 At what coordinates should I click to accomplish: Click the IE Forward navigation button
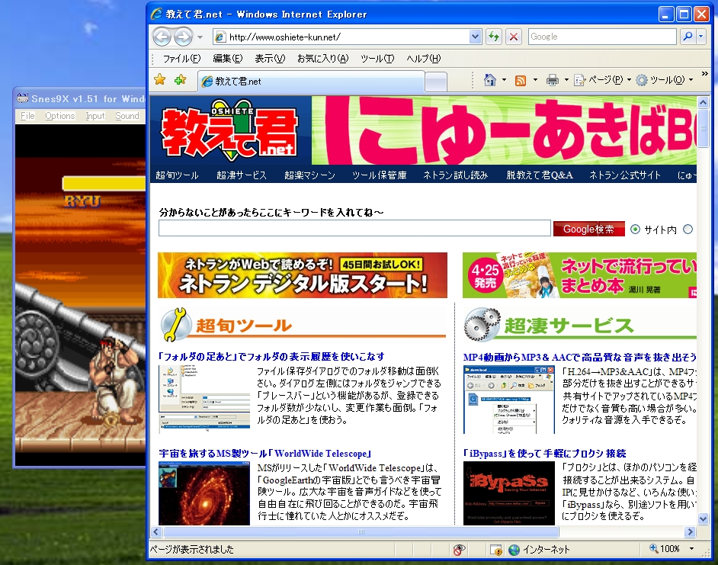183,37
